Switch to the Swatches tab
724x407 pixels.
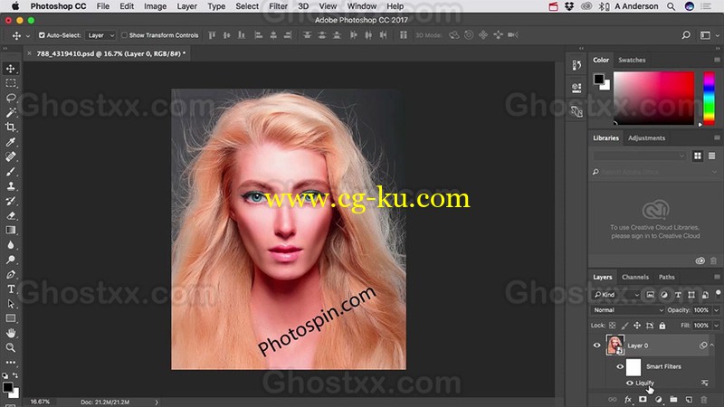(632, 60)
